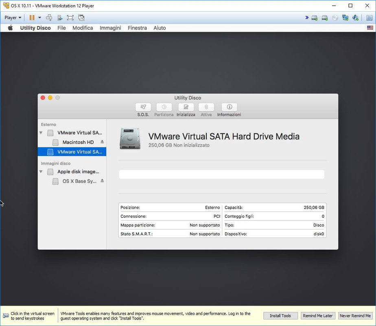
Task: Collapse the first VMware Virtual SATA disk tree
Action: pos(41,132)
